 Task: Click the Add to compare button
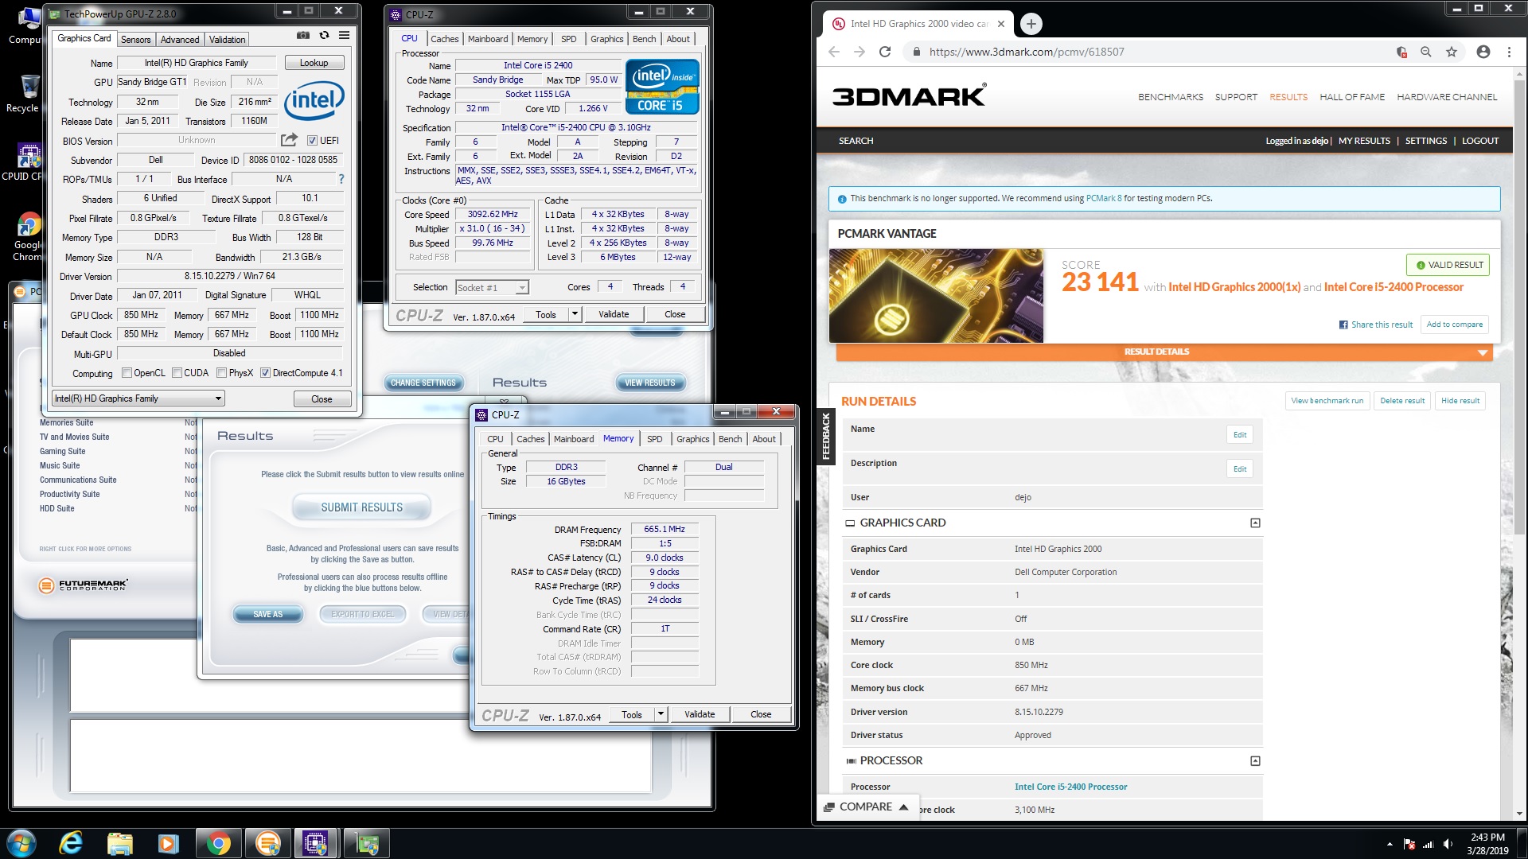coord(1455,325)
